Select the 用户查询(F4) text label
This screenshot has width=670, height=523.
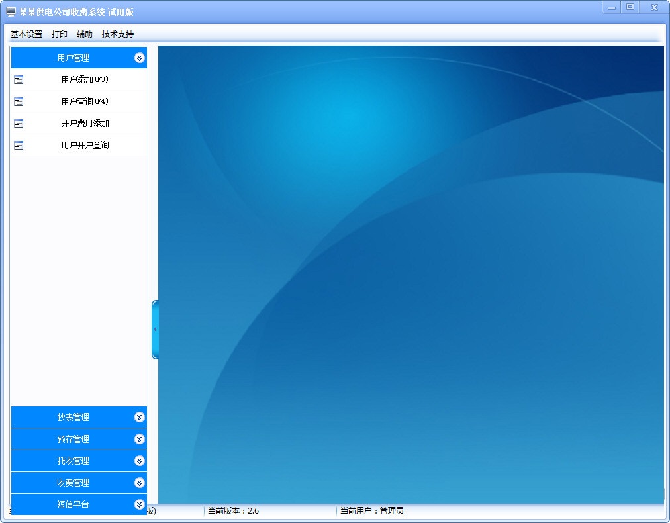(85, 102)
